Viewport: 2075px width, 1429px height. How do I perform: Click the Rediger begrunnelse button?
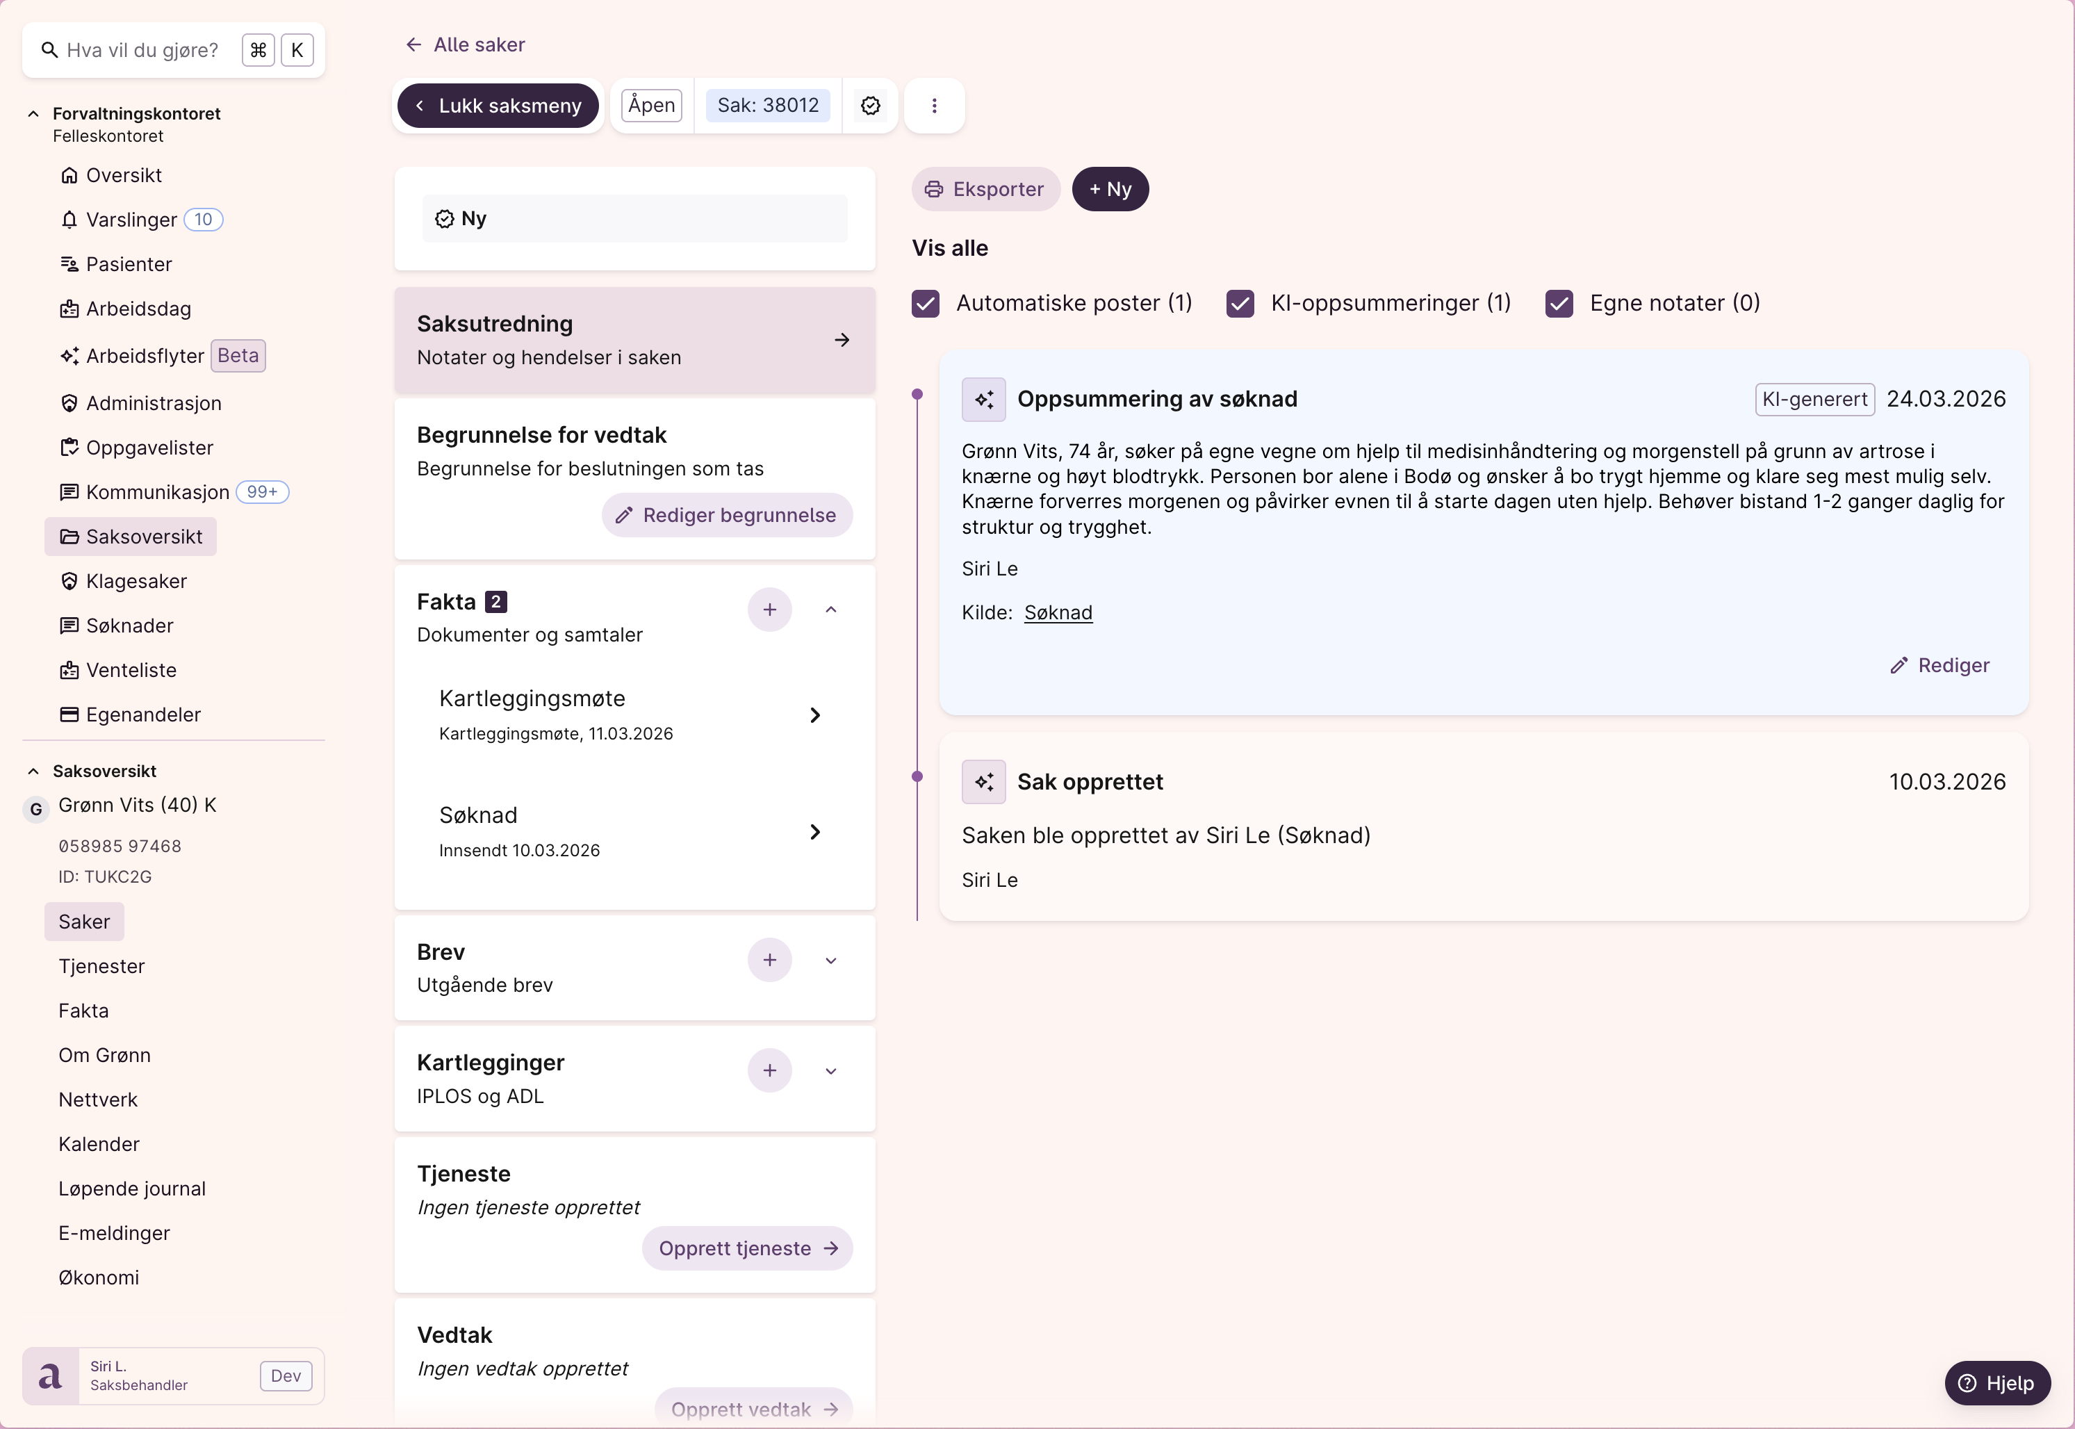[726, 515]
